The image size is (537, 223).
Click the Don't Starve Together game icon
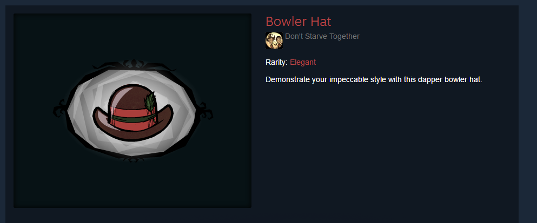[274, 40]
